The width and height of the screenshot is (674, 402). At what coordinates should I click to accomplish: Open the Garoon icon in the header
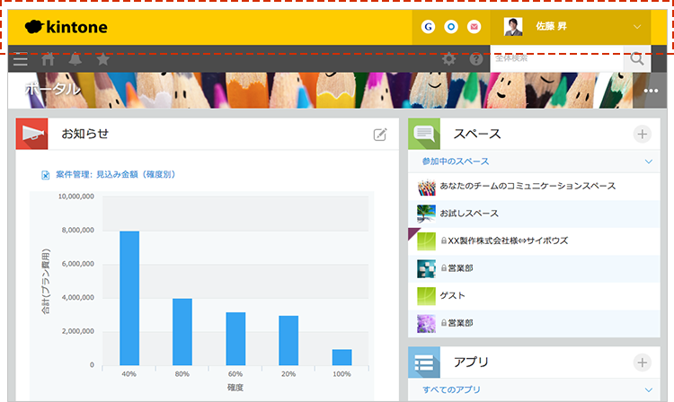pos(428,27)
